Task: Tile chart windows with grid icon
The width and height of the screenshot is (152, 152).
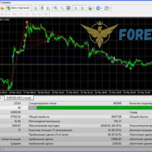Action: pos(68,8)
